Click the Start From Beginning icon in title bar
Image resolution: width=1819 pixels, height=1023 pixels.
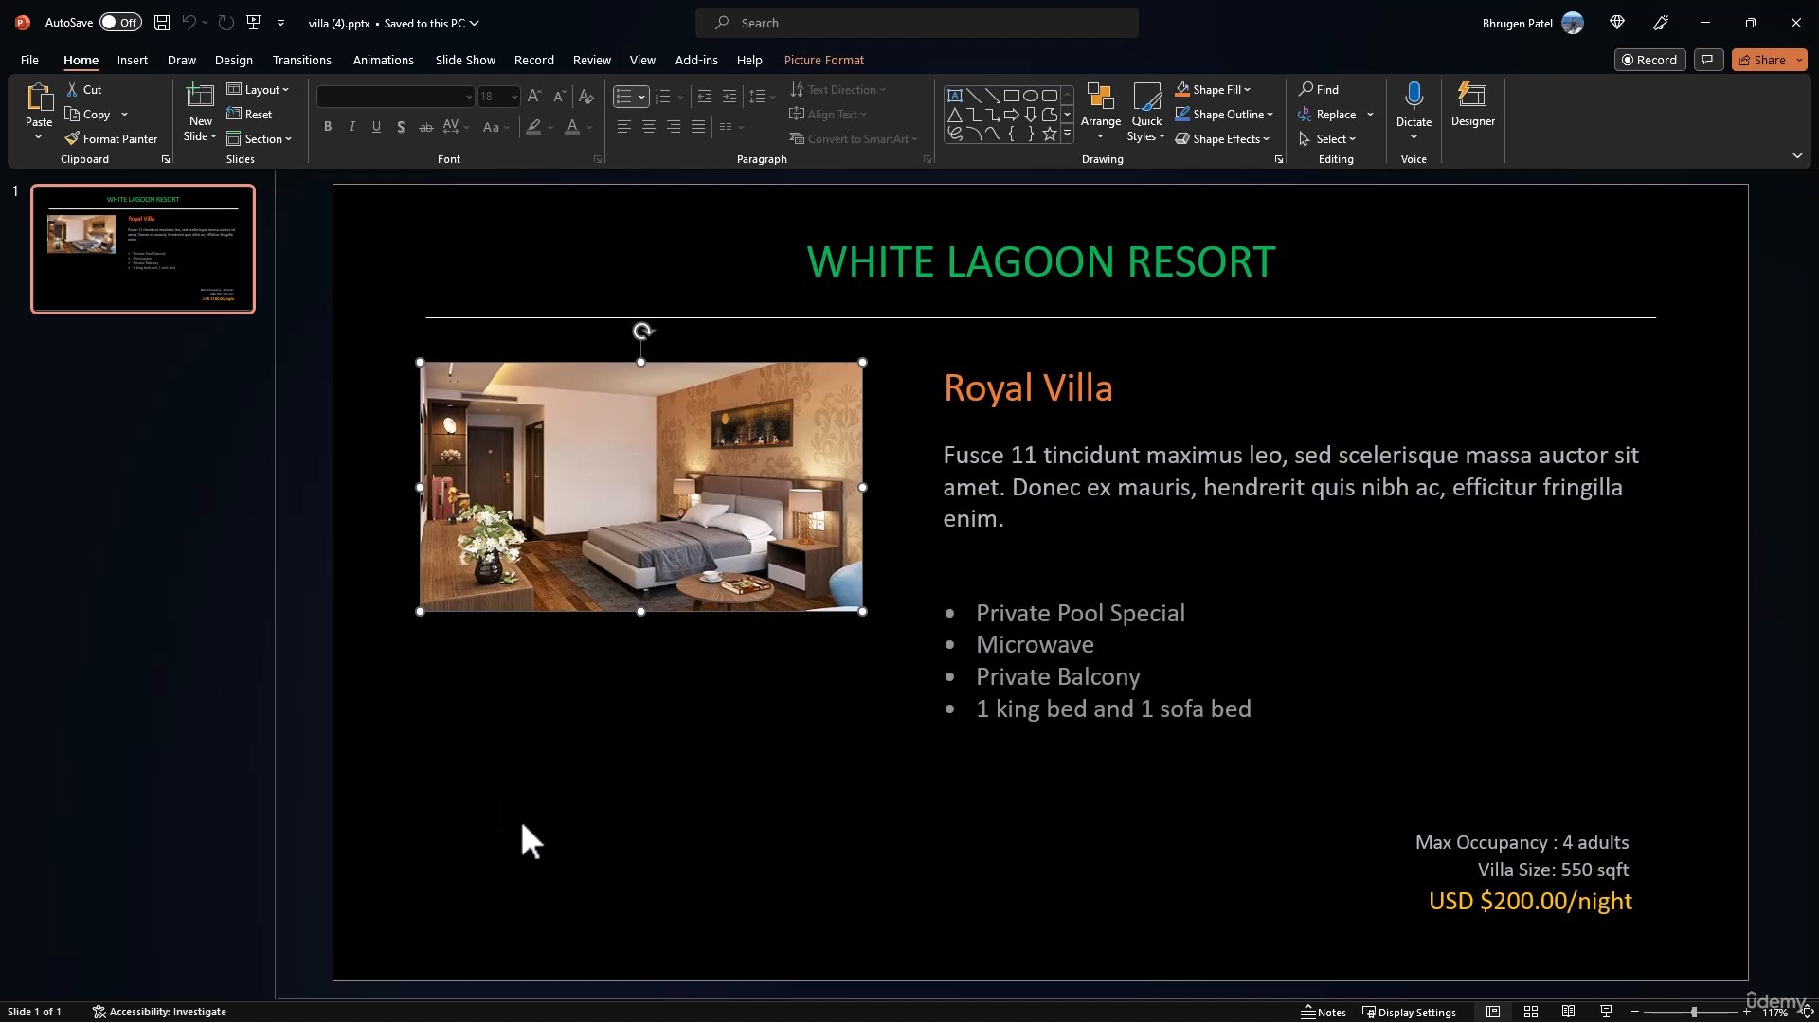253,23
